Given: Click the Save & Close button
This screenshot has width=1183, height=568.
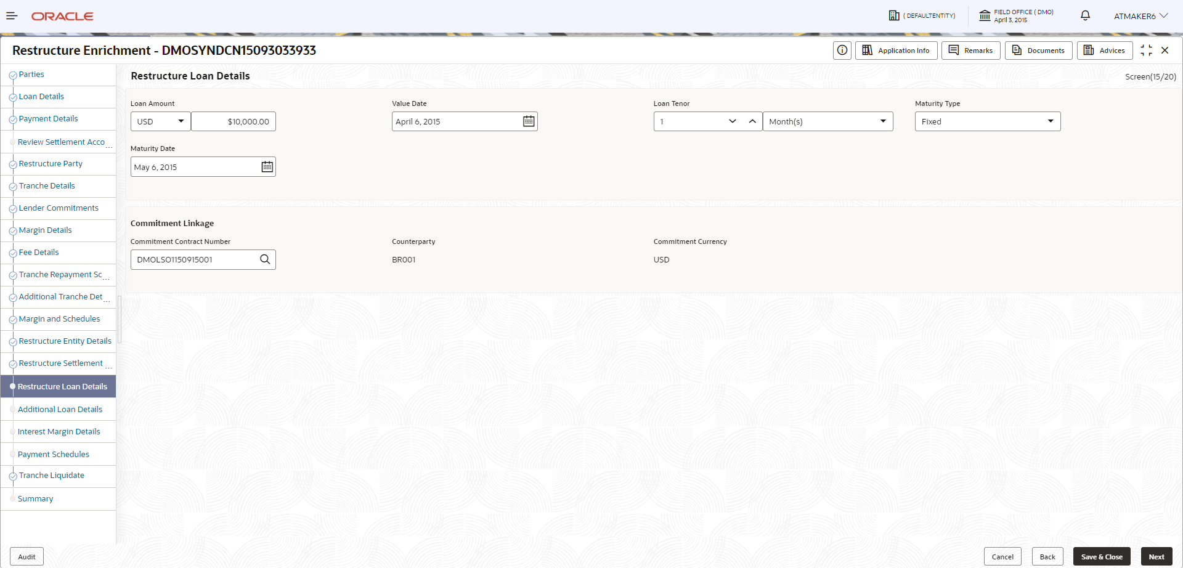Looking at the screenshot, I should (1102, 557).
